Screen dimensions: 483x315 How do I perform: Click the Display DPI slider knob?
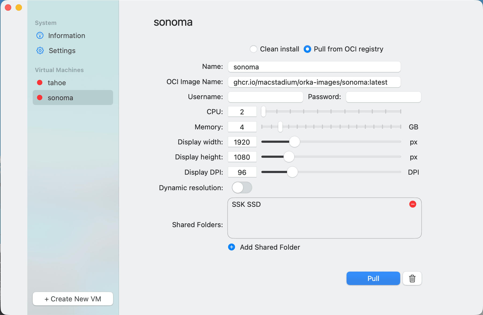point(292,172)
